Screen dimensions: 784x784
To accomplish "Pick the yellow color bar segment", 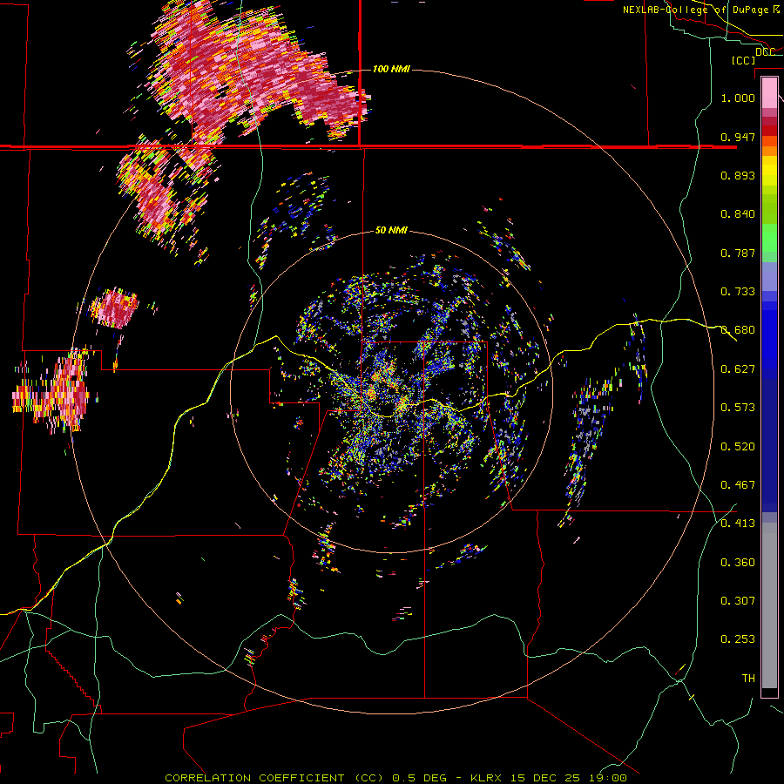I will [769, 172].
